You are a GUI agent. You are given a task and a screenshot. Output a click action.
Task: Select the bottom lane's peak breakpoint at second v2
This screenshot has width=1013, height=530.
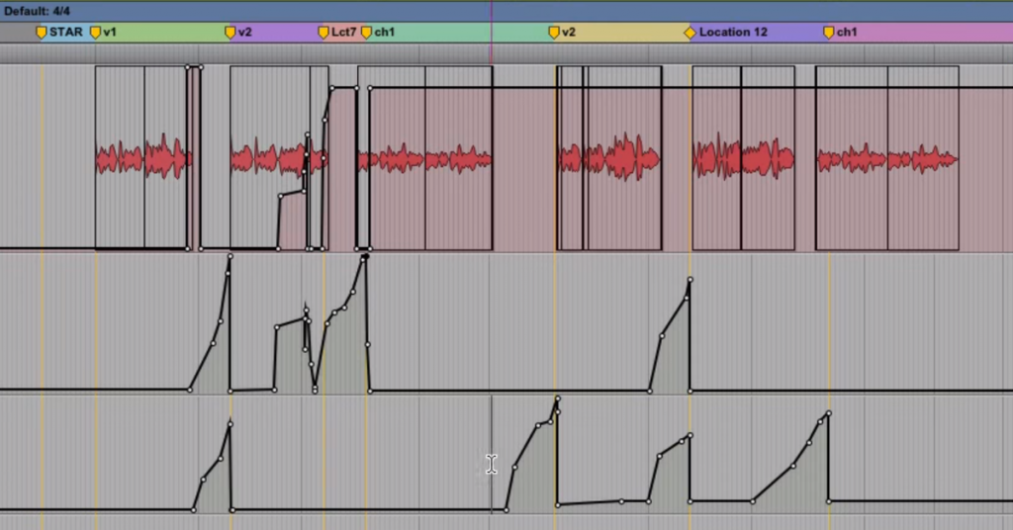[558, 398]
